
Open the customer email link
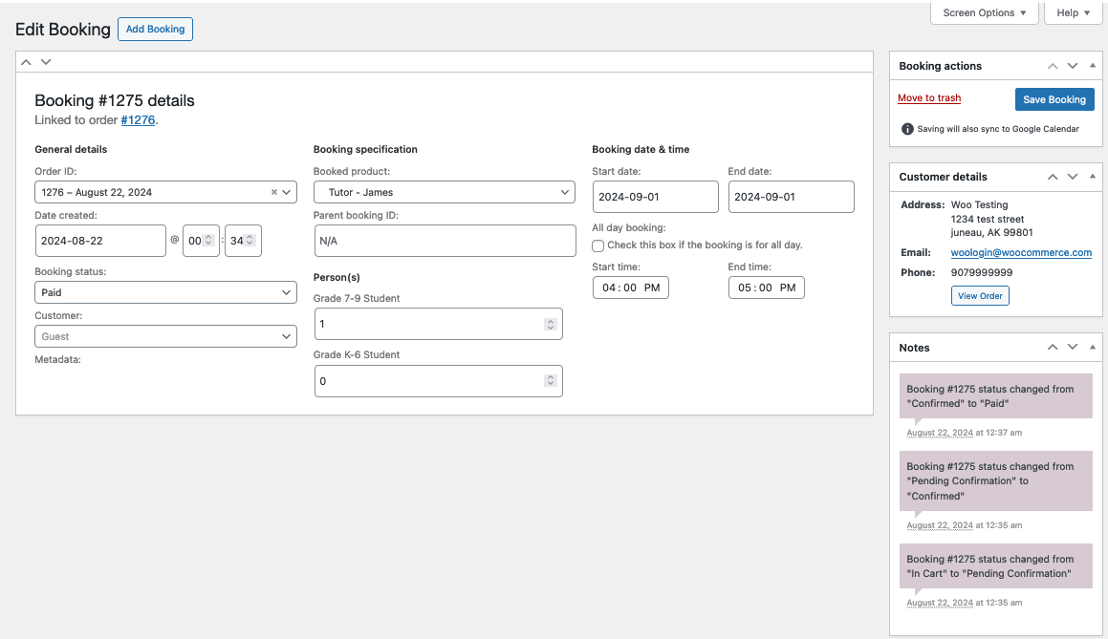pos(1021,253)
